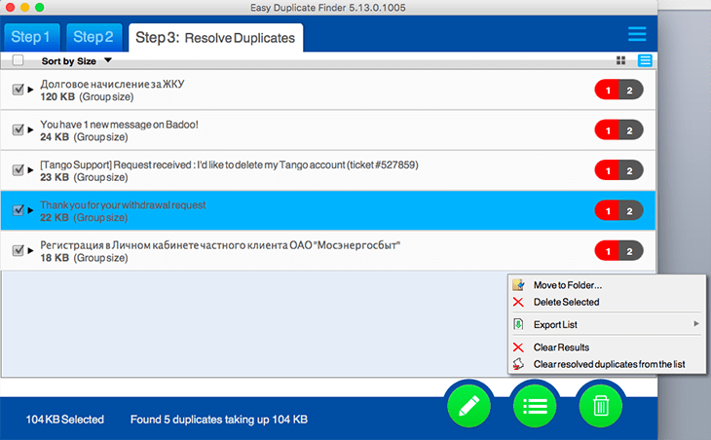Click the Clear resolved duplicates eraser icon
711x440 pixels.
tap(518, 364)
